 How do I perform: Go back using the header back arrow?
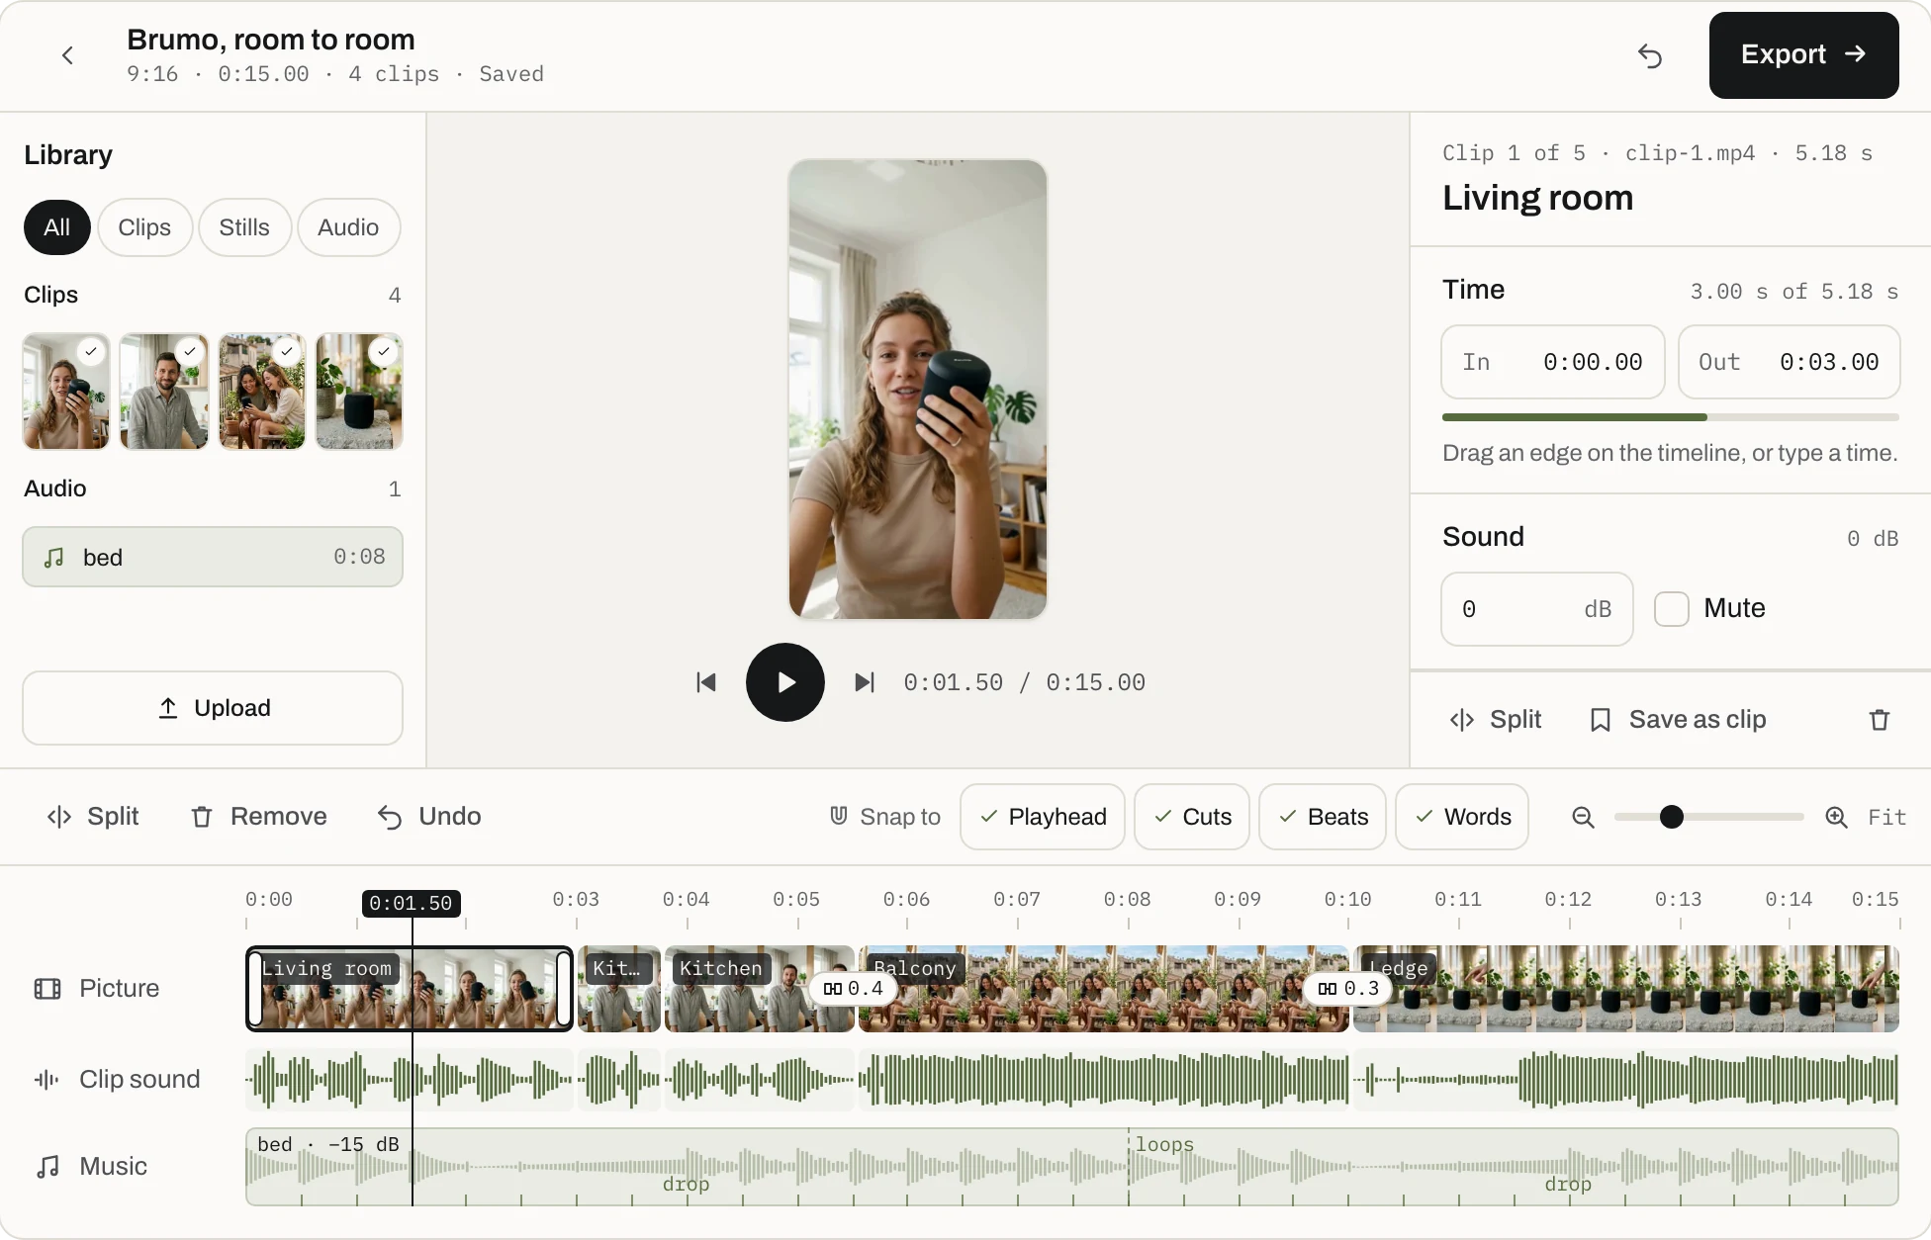67,55
